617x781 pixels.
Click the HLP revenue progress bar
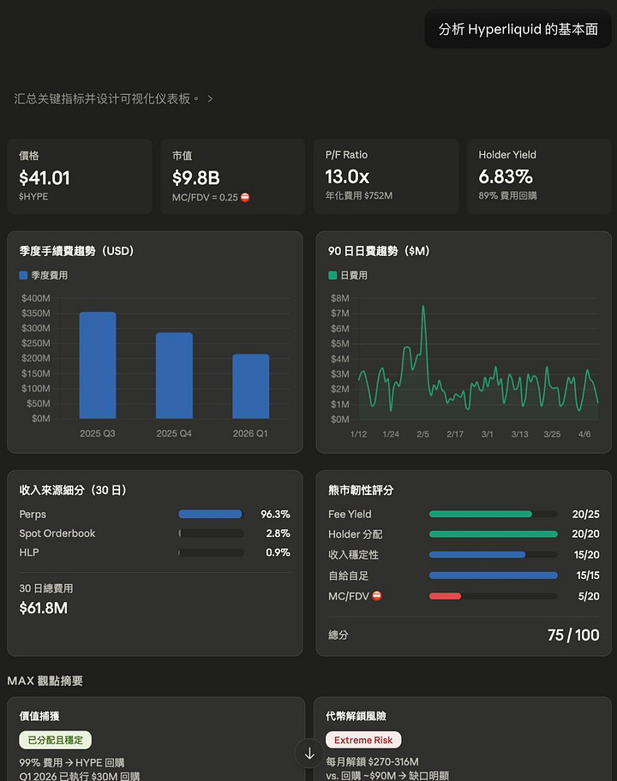click(x=212, y=552)
